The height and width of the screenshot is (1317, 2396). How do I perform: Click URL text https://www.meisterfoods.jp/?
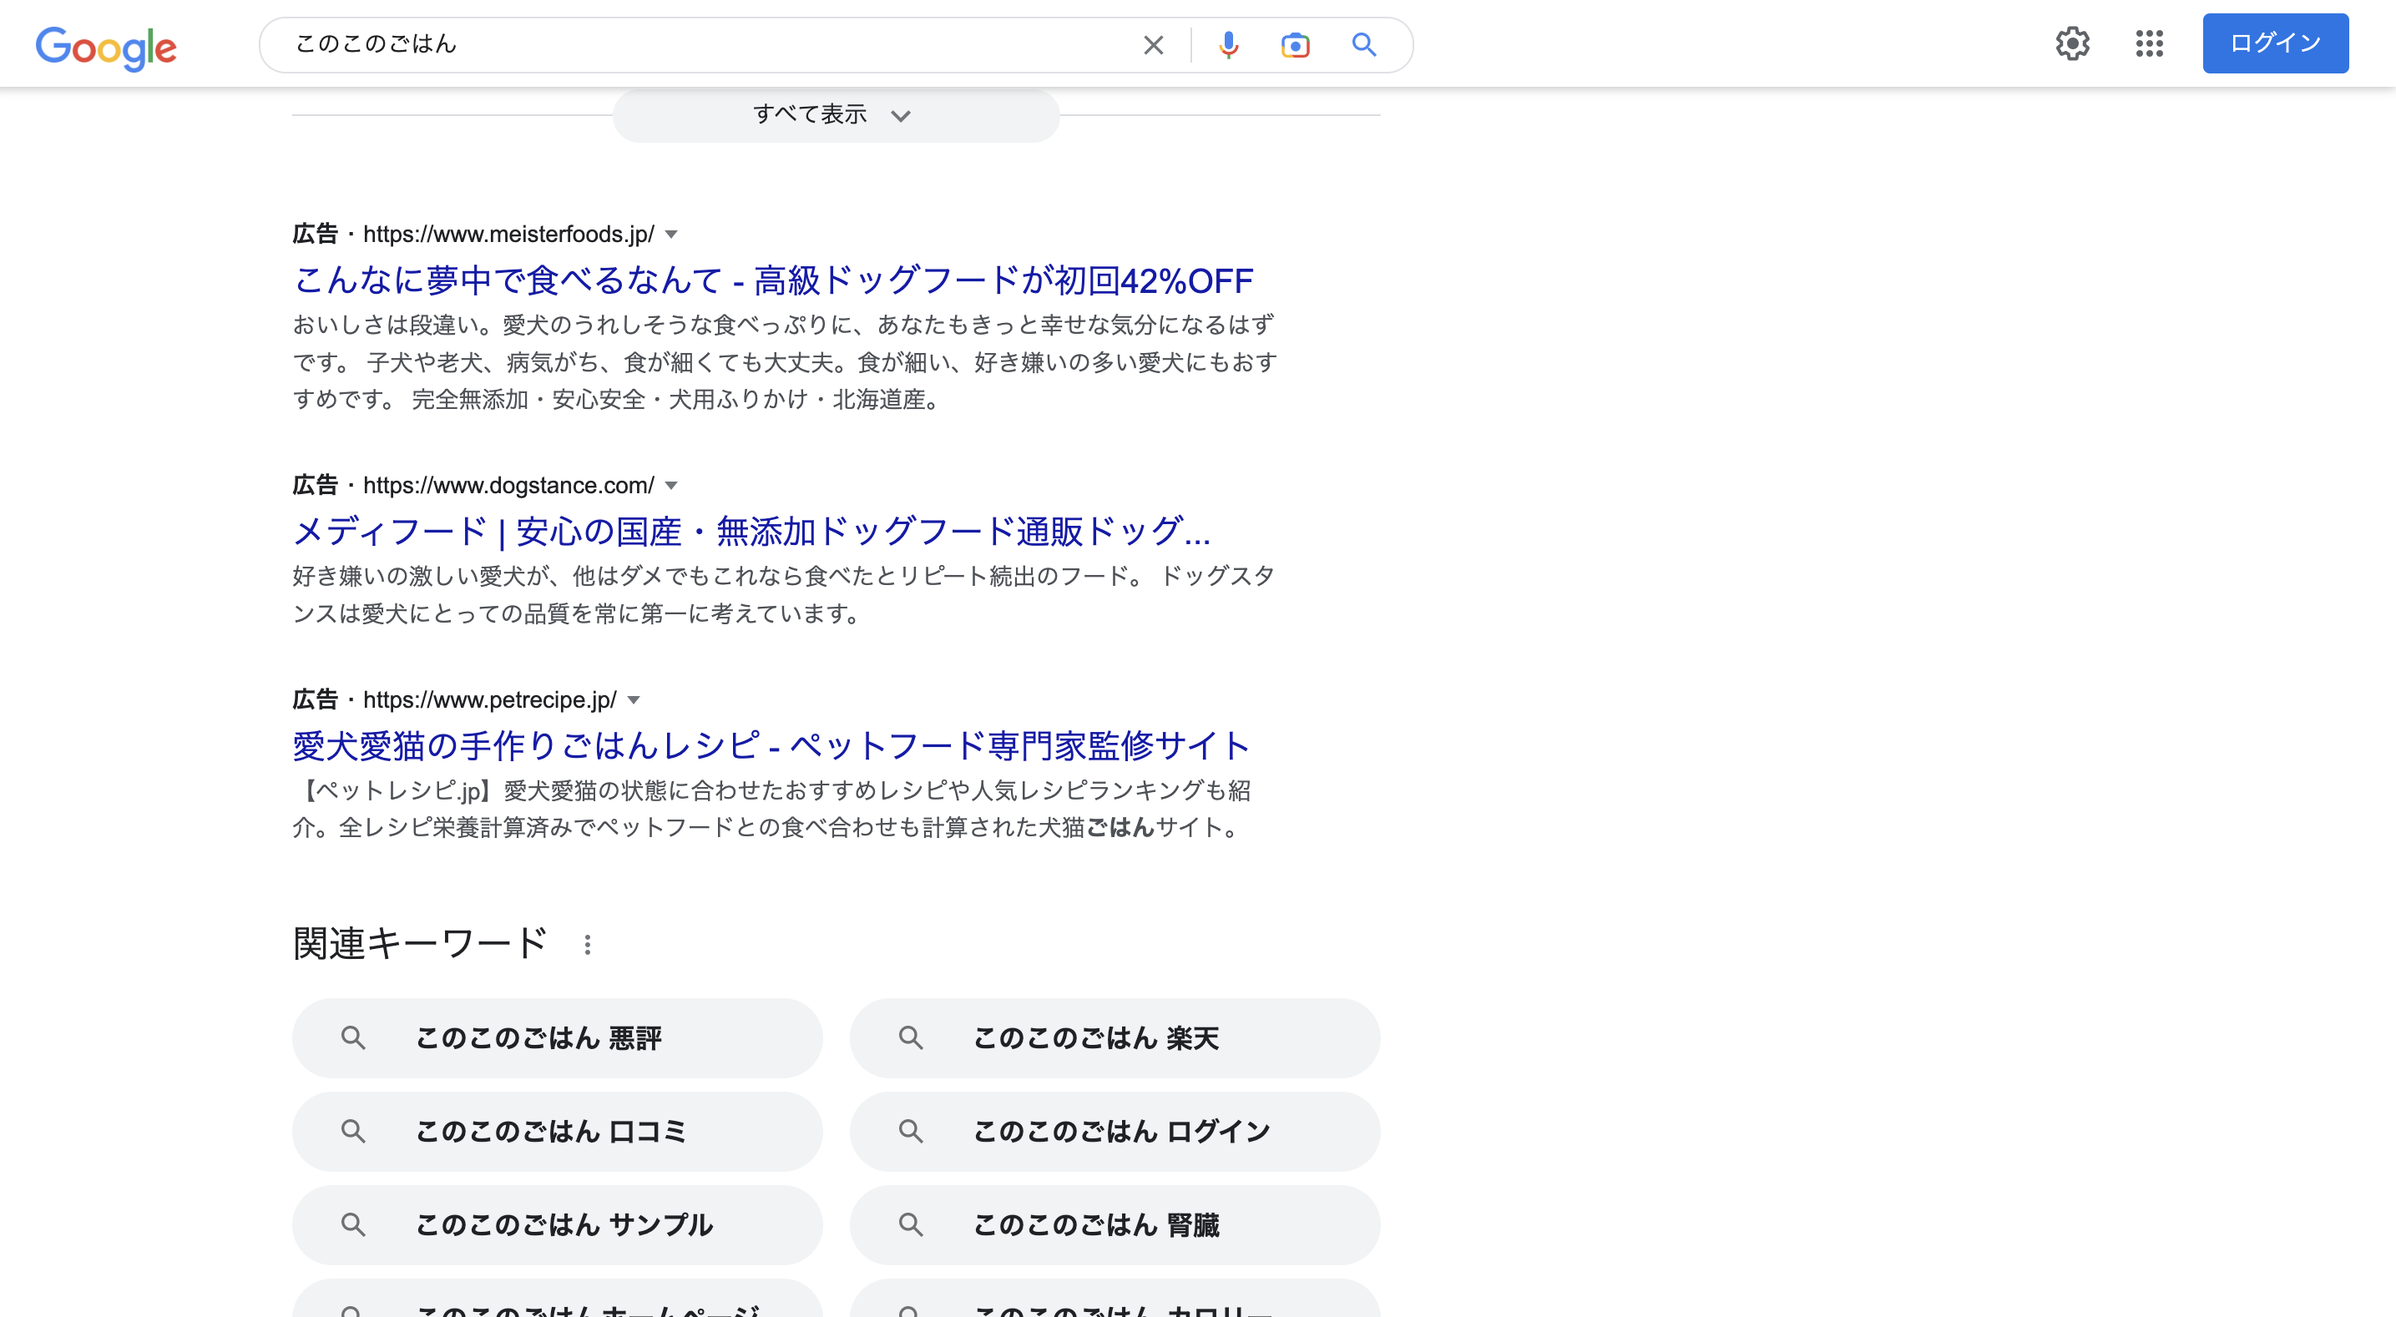tap(508, 235)
